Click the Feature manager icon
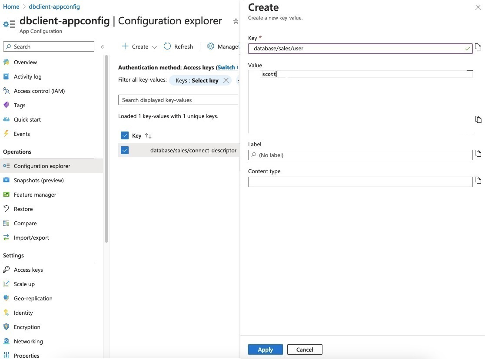Screen dimensions: 485x359 pyautogui.click(x=6, y=194)
